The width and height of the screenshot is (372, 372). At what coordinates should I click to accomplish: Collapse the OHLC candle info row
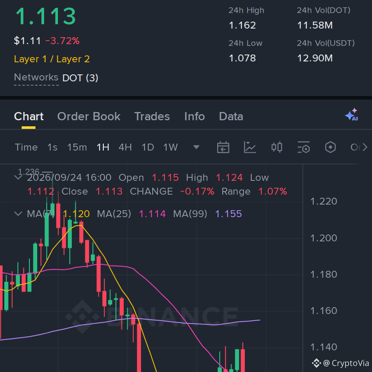click(18, 177)
